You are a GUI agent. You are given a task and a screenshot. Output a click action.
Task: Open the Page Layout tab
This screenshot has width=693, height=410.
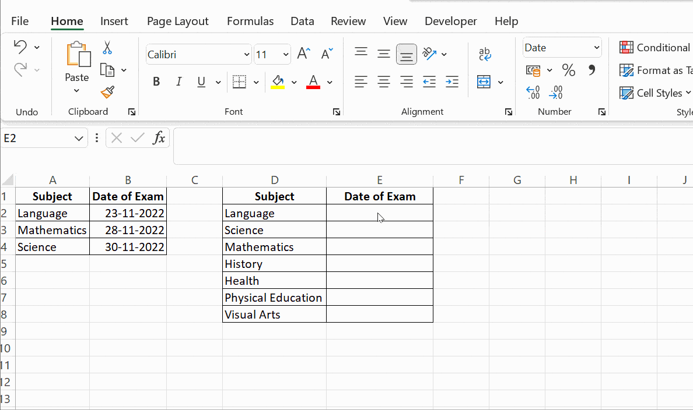177,22
